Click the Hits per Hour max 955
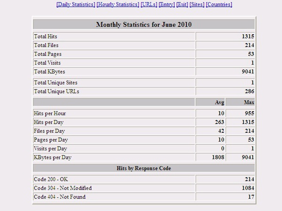 pos(250,113)
